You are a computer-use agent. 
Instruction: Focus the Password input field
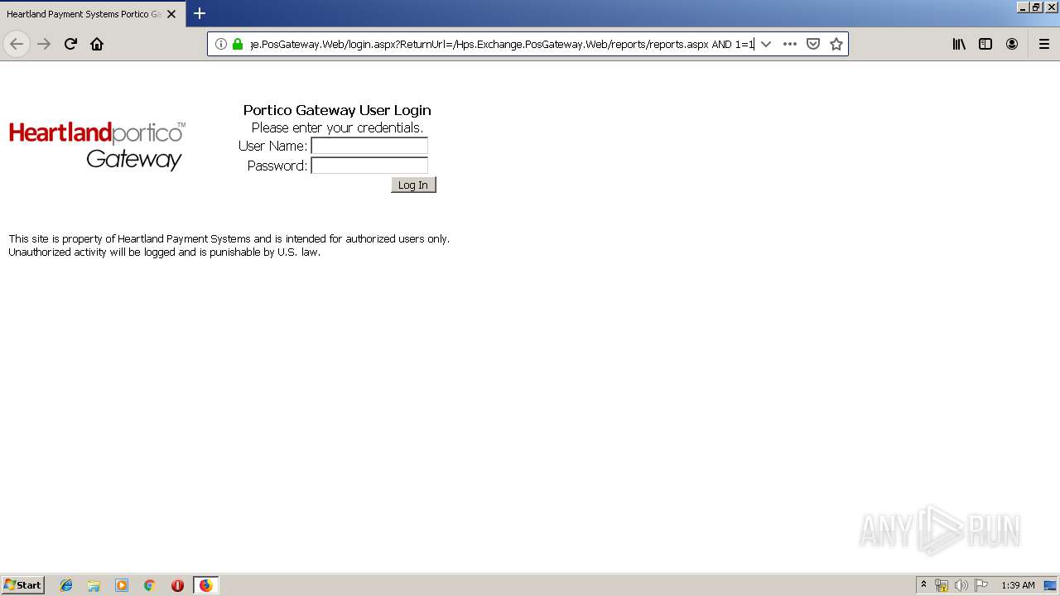pos(369,166)
